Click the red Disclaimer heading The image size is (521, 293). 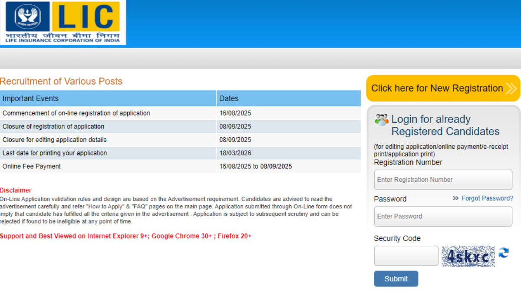(16, 190)
